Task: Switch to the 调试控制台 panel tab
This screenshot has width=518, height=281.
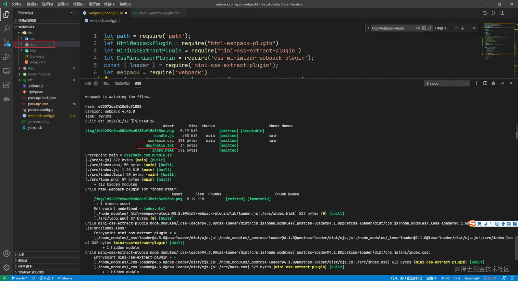Action: point(122,83)
